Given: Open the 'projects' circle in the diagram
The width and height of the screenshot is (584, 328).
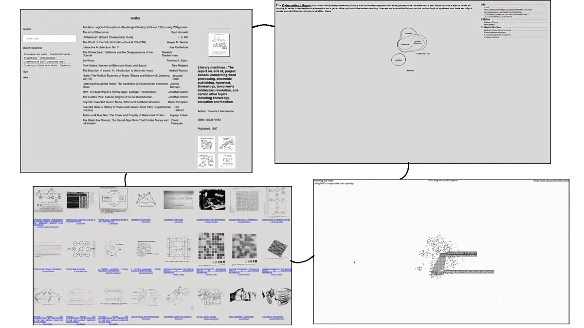Looking at the screenshot, I should pos(408,34).
